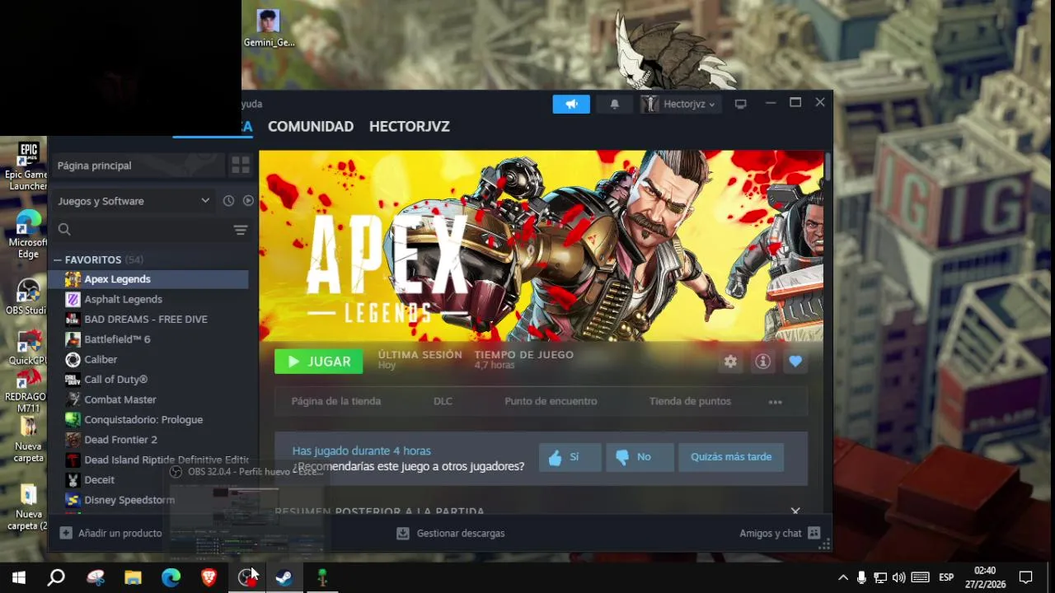The height and width of the screenshot is (593, 1055).
Task: Open Tienda de puntos tab
Action: 690,401
